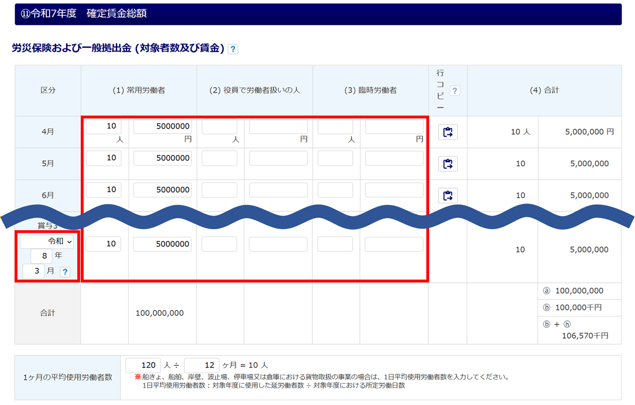Click the bonus year field showing 8
635x405 pixels.
[41, 256]
